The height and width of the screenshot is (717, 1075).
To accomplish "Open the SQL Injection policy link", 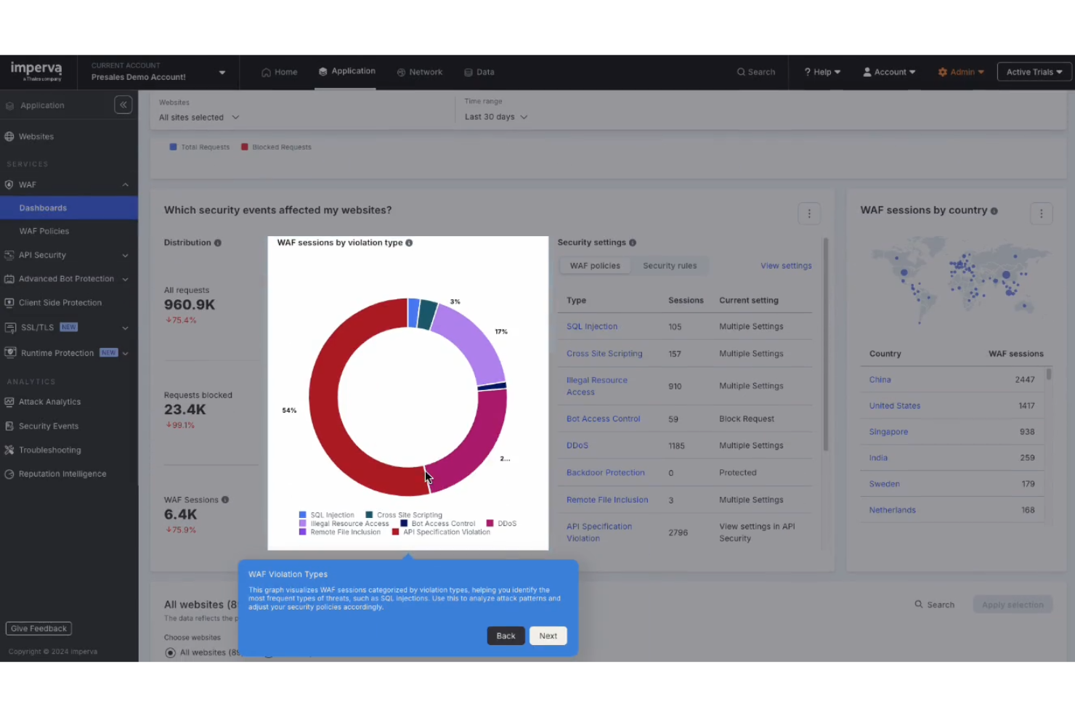I will pyautogui.click(x=591, y=326).
